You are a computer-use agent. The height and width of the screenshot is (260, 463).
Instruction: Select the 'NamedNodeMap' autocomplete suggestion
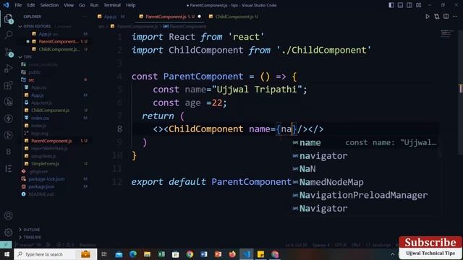pos(365,182)
